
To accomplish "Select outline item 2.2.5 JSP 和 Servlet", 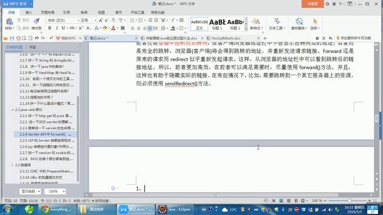I will point(47,140).
